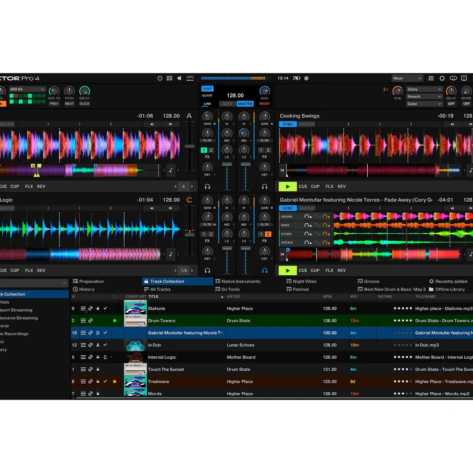Toggle the blue MASTER clock button beside AUTO

[x=245, y=104]
